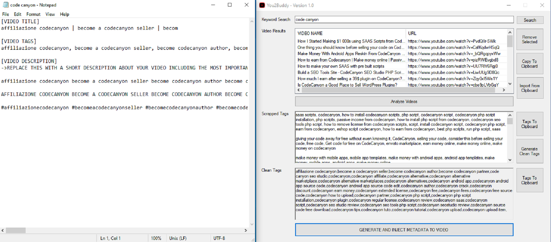Image resolution: width=551 pixels, height=242 pixels.
Task: Minimize the Notepad window
Action: (213, 5)
